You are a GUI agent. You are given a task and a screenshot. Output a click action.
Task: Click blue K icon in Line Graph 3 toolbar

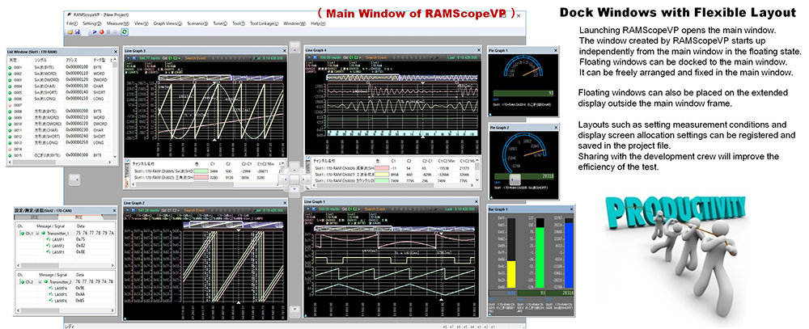point(134,58)
